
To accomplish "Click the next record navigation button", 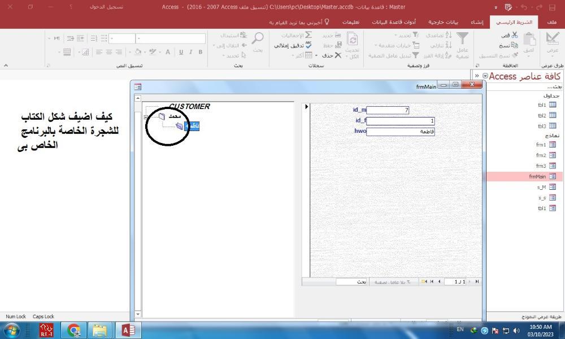I will coord(439,282).
